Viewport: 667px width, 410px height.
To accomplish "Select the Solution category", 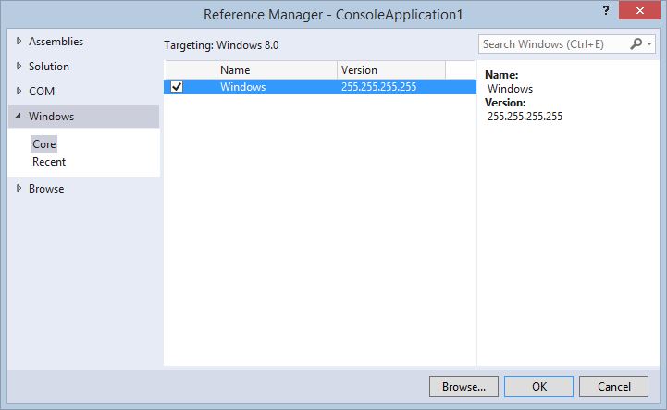I will click(48, 67).
